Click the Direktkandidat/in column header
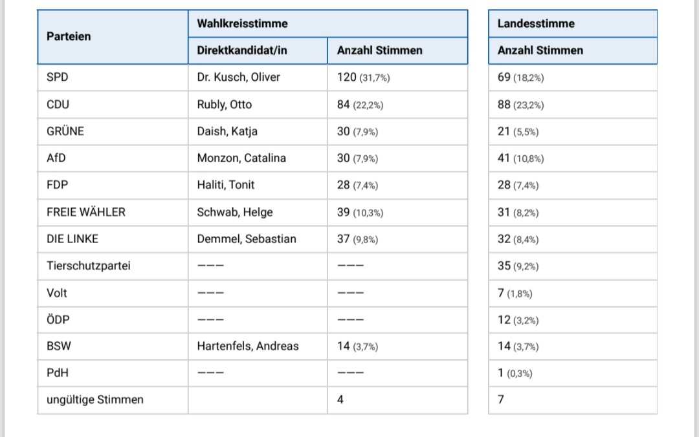699x437 pixels. pos(242,50)
